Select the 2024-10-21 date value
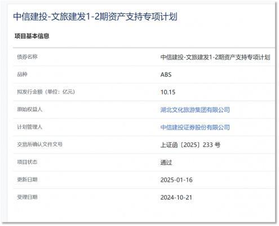 [176, 197]
